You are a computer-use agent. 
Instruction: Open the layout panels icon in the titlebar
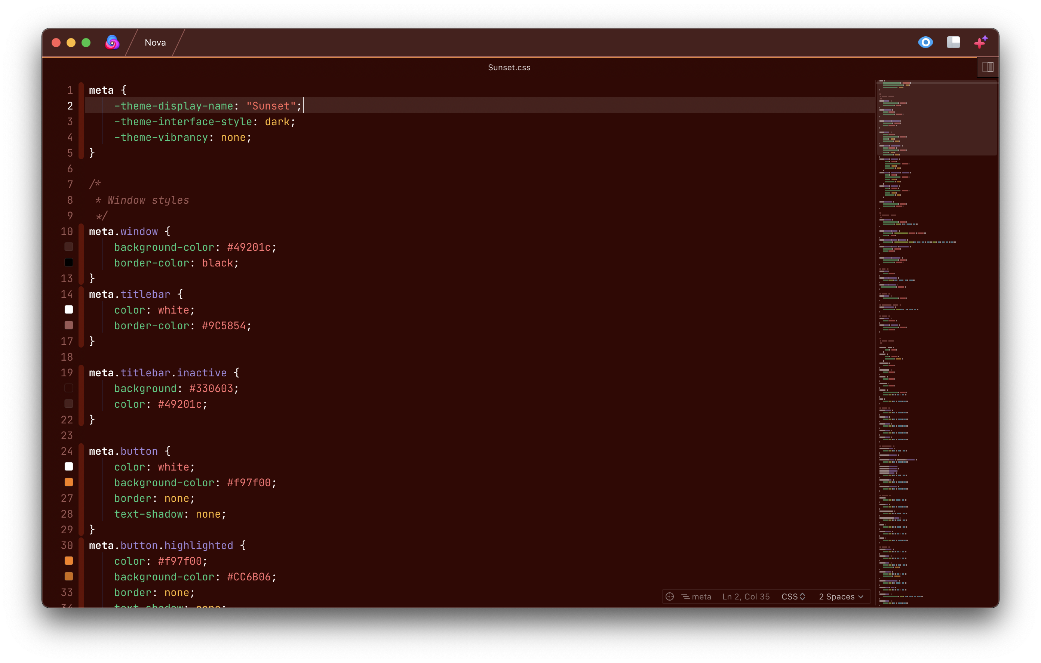point(953,42)
